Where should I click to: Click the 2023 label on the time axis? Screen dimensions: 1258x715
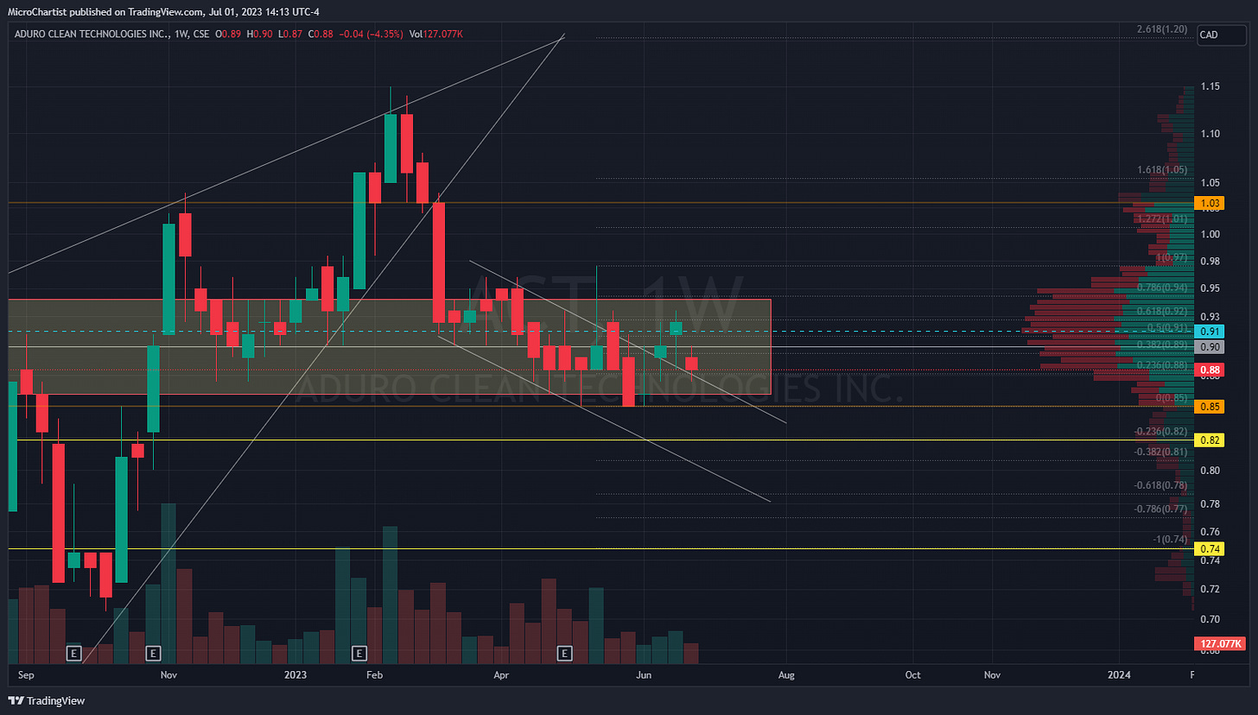coord(295,674)
